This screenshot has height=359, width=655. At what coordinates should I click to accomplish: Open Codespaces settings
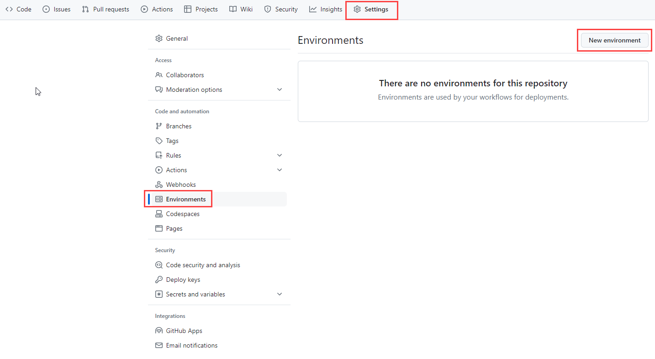pyautogui.click(x=217, y=214)
